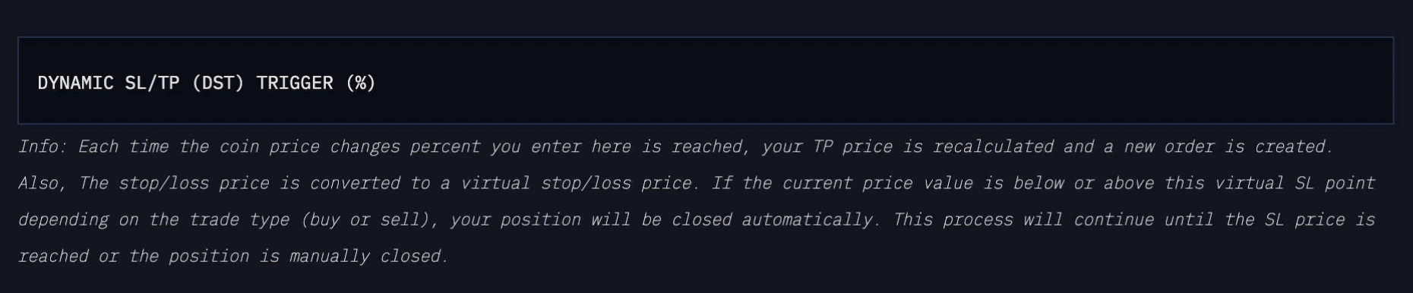This screenshot has width=1413, height=293.
Task: Focus the Dynamic SL/TP (DST) Trigger input field
Action: (706, 80)
